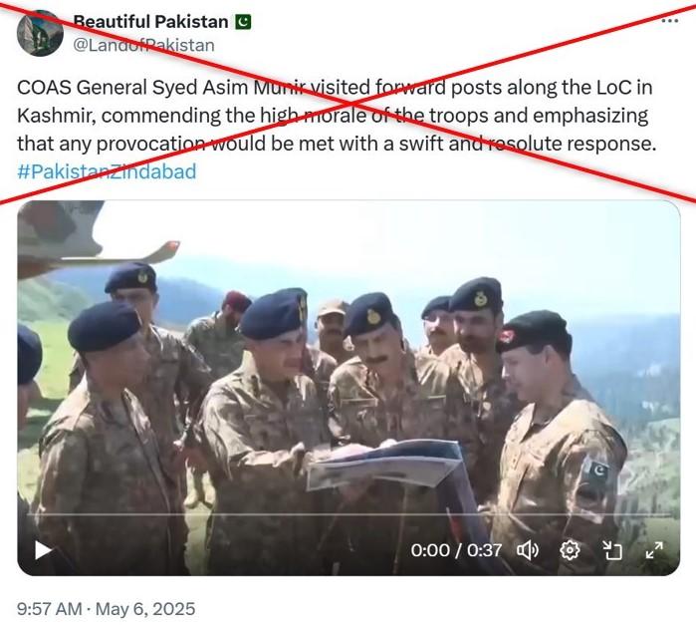Open Beautiful Pakistan profile avatar
696x625 pixels.
40,33
